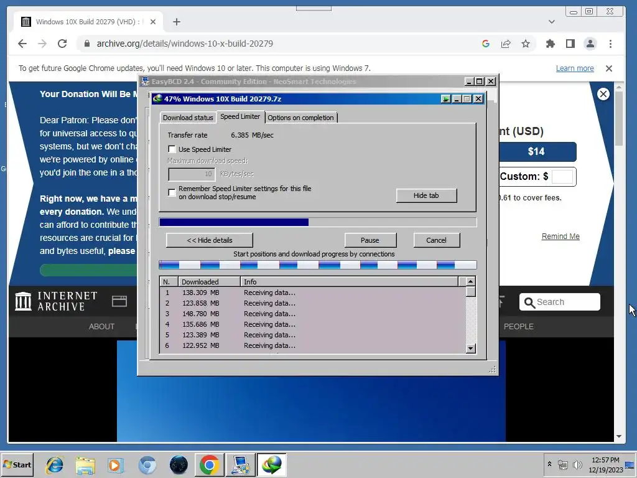Open Internet Archive logo home
The image size is (637, 478).
[x=56, y=301]
